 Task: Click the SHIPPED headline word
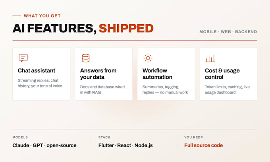(x=126, y=29)
